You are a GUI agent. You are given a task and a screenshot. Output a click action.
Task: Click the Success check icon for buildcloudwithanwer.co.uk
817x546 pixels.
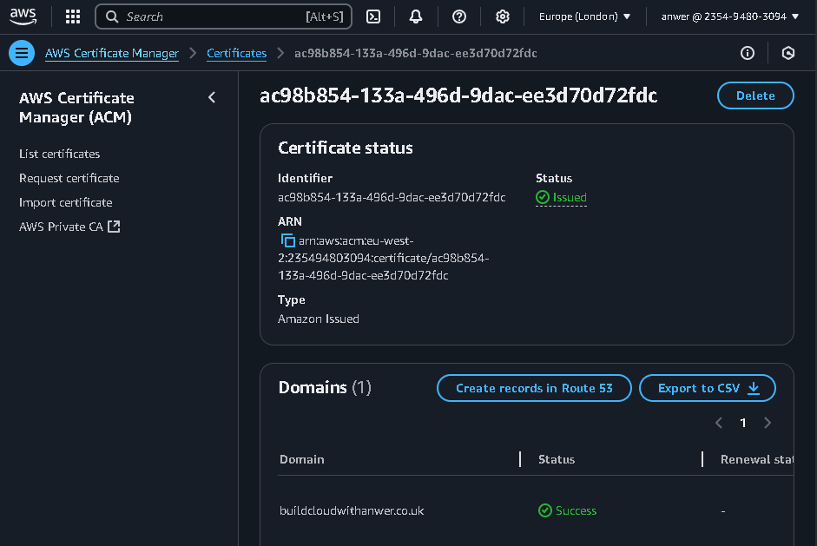[545, 510]
